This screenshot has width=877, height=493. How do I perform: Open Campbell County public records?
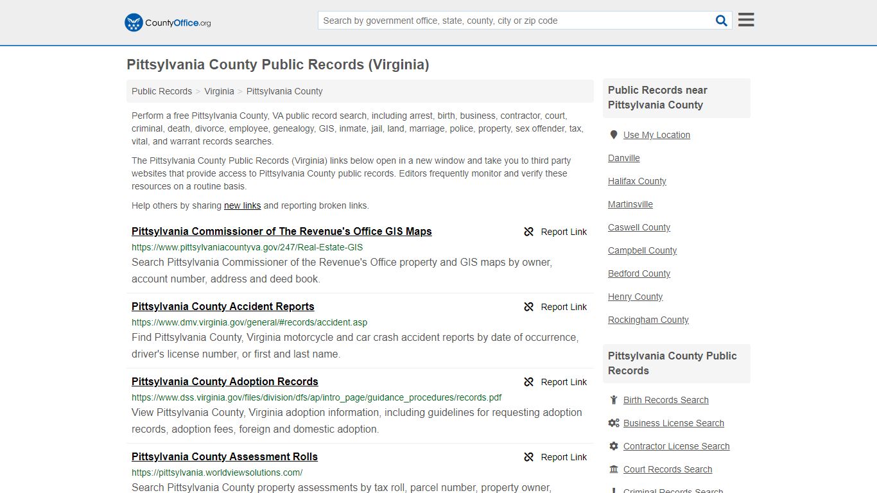(x=642, y=250)
